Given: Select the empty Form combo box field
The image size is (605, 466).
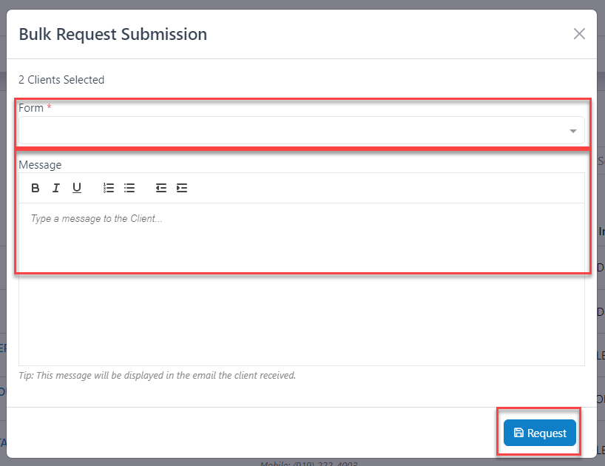Looking at the screenshot, I should tap(296, 130).
